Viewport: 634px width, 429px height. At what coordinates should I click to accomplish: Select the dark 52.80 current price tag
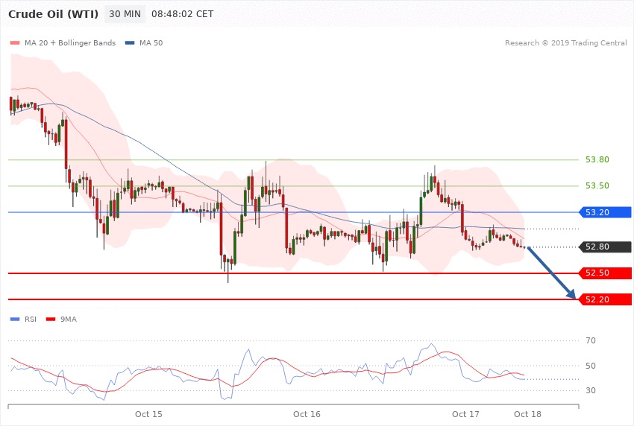tap(606, 247)
